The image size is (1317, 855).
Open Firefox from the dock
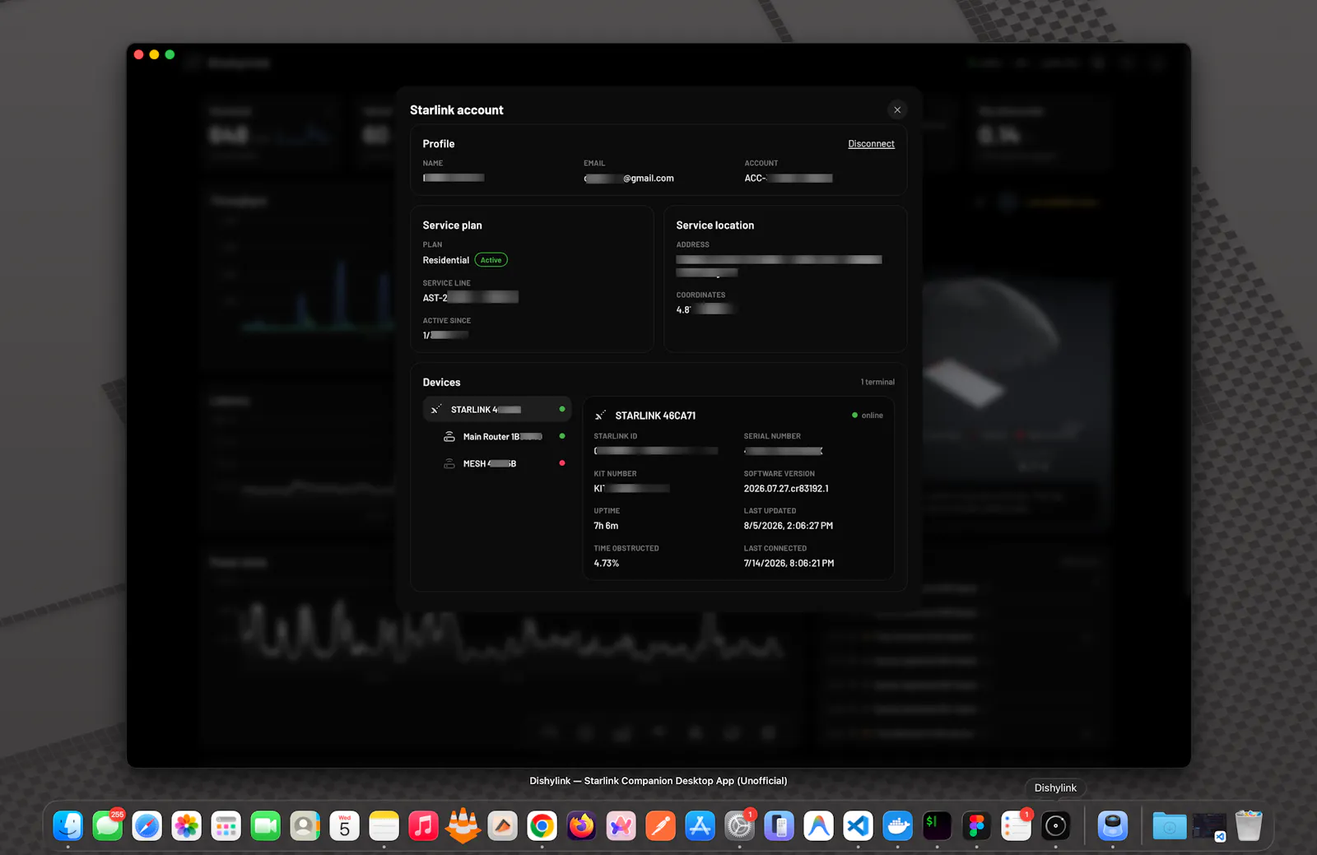click(x=581, y=825)
